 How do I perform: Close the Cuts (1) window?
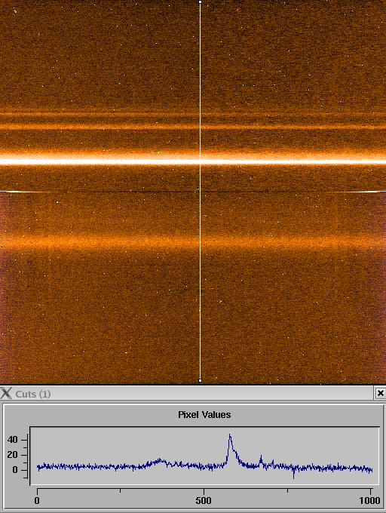coord(380,392)
